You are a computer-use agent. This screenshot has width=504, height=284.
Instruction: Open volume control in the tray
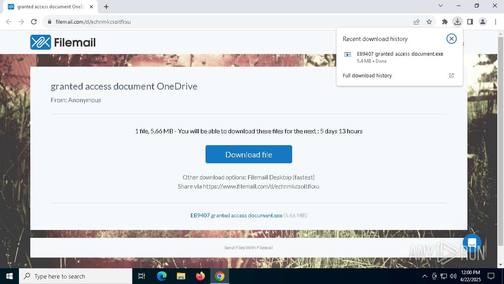coord(453,276)
